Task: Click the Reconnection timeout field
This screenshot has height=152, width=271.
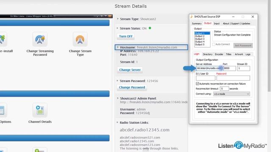Action: click(x=224, y=89)
